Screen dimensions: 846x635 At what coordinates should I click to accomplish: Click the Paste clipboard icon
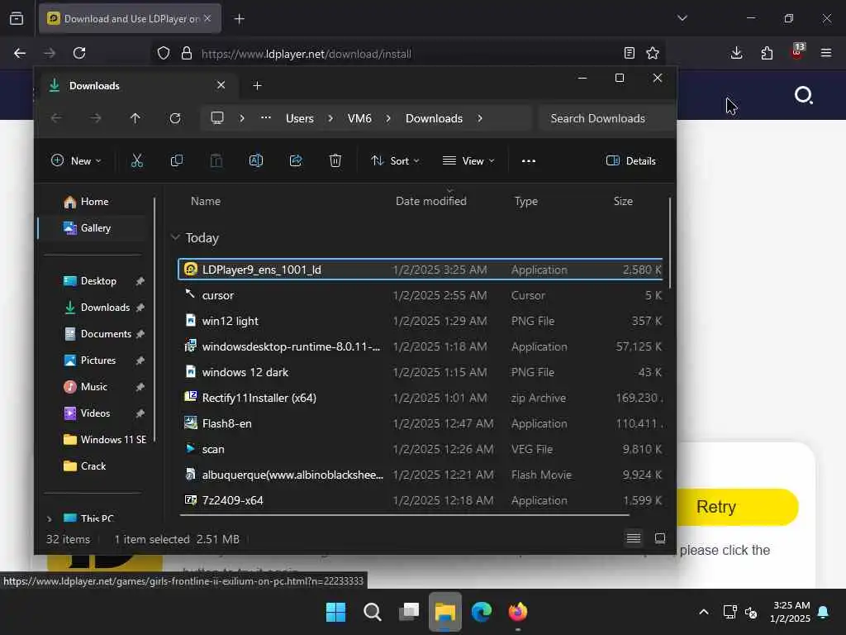[216, 161]
